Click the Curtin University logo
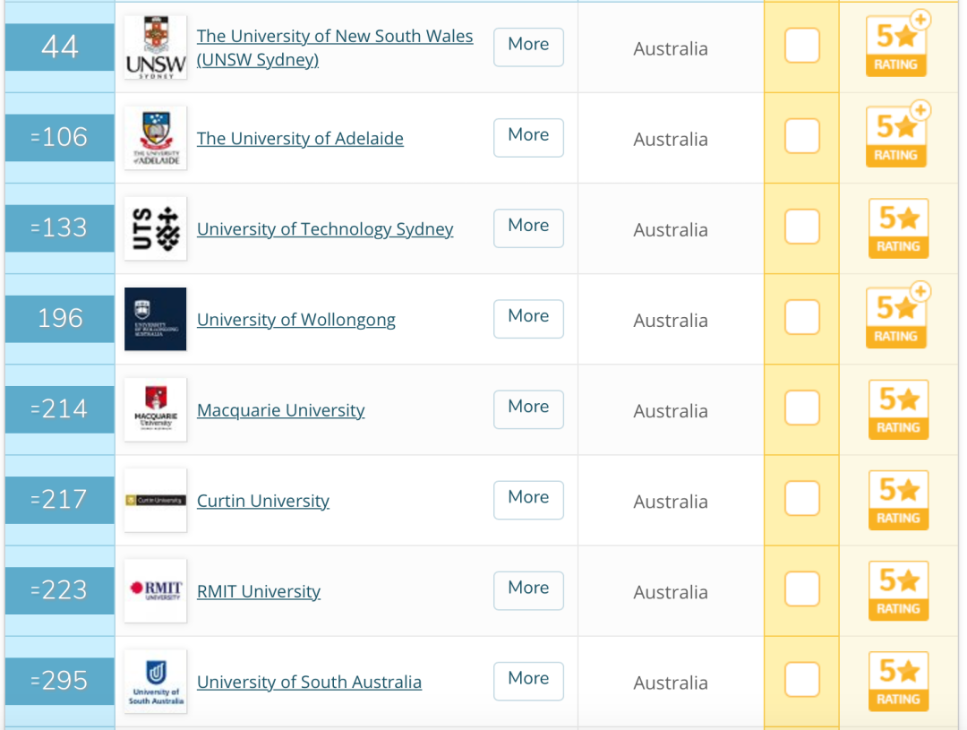The height and width of the screenshot is (730, 967). pos(156,500)
